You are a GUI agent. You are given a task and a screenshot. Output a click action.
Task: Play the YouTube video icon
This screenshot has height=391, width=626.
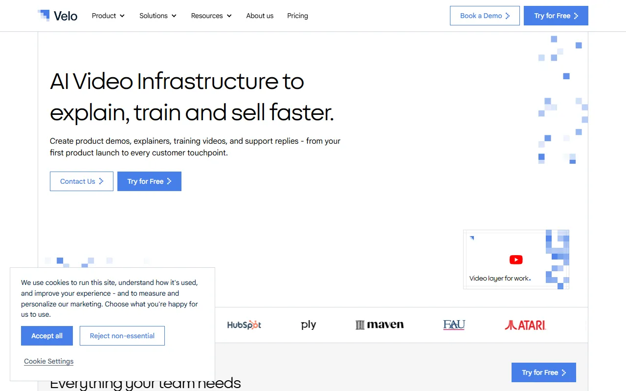pyautogui.click(x=516, y=260)
